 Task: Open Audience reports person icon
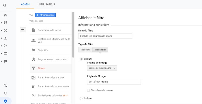click(5, 38)
